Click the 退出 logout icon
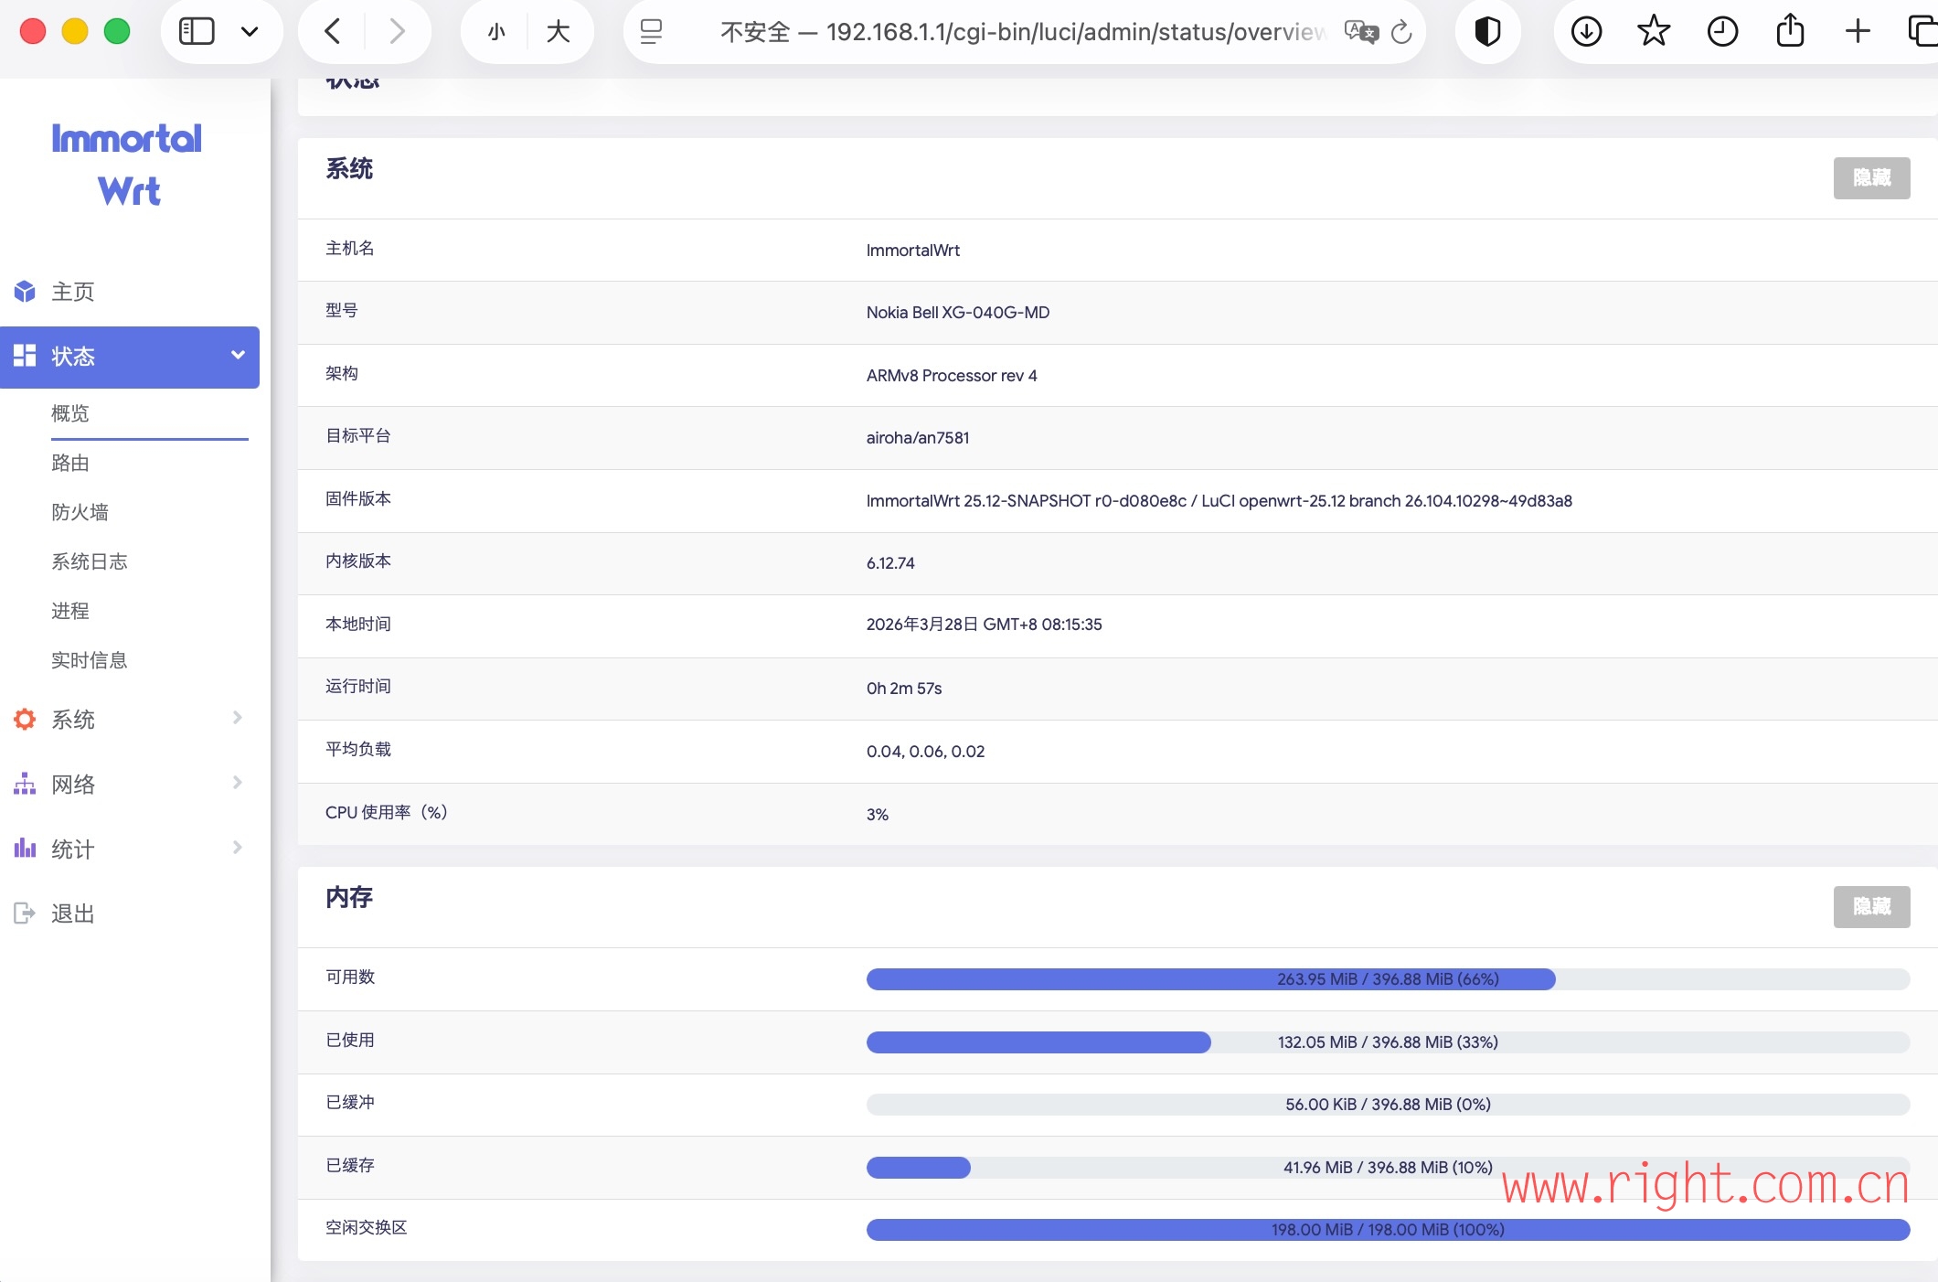Viewport: 1938px width, 1282px height. coord(25,913)
